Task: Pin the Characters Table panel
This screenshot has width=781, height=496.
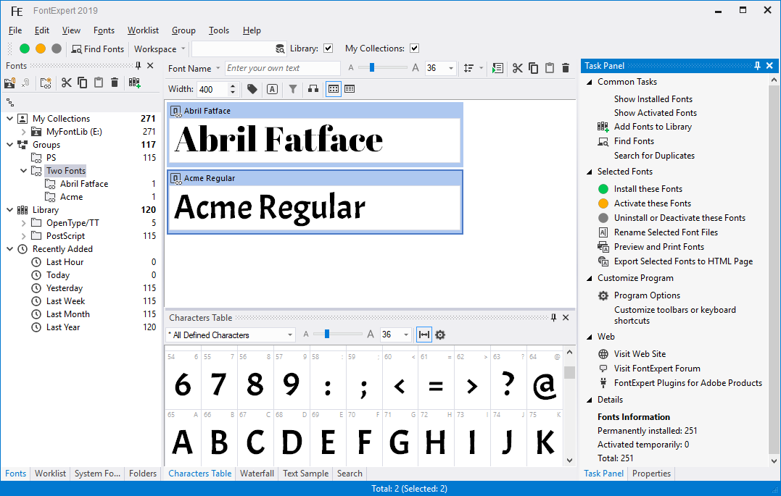Action: click(x=553, y=317)
